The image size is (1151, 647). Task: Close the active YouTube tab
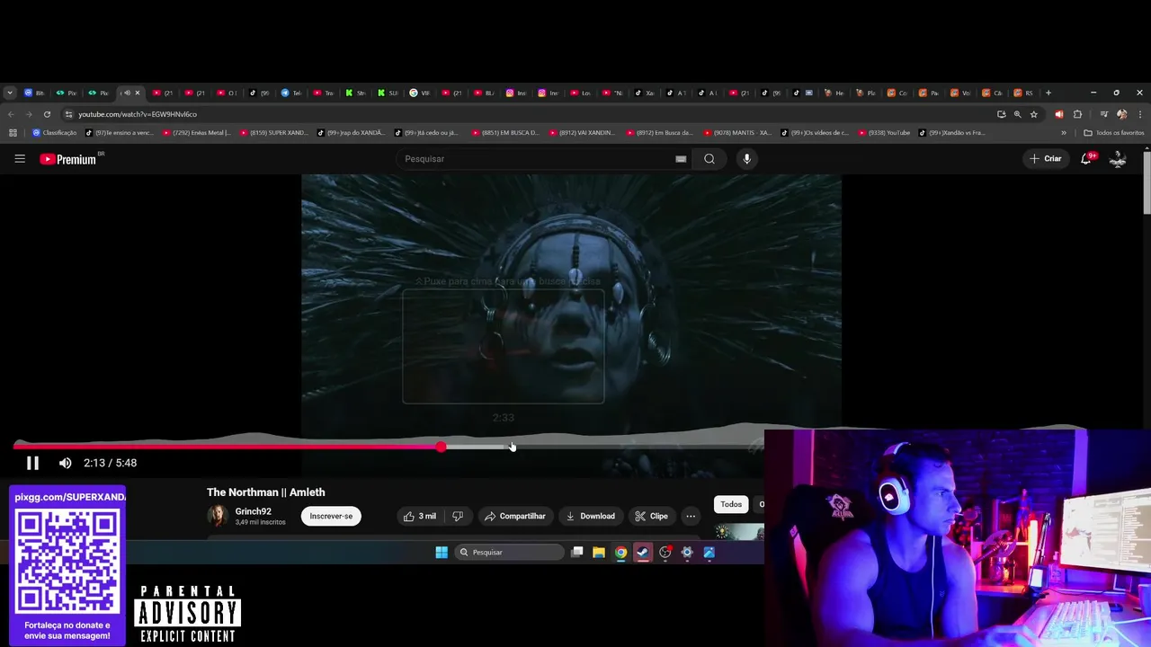(138, 93)
